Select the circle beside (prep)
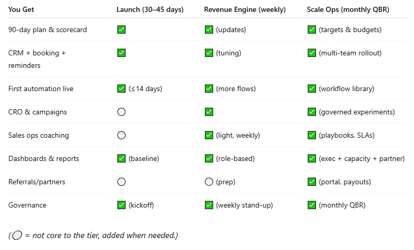Image resolution: width=414 pixels, height=250 pixels. (209, 182)
